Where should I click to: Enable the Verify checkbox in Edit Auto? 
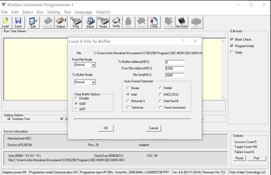coord(232,52)
